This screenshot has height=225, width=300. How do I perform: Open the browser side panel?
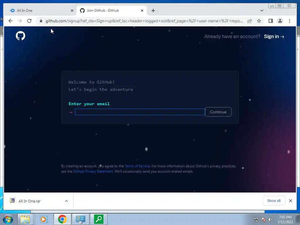[270, 21]
